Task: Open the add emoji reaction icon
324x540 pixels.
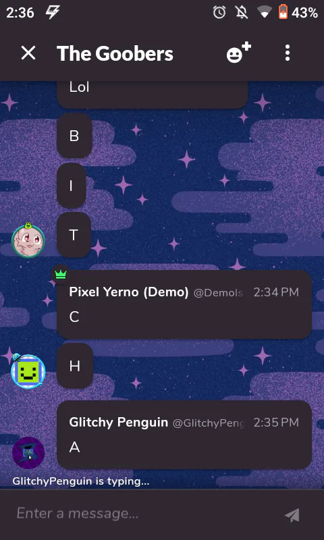Action: click(x=238, y=53)
